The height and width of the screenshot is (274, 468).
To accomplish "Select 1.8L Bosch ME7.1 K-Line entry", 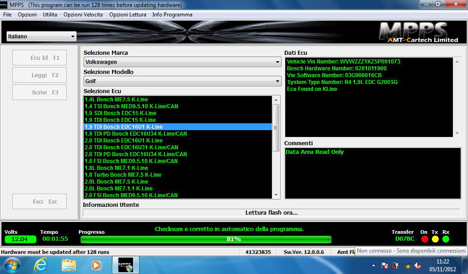I will pos(178,168).
